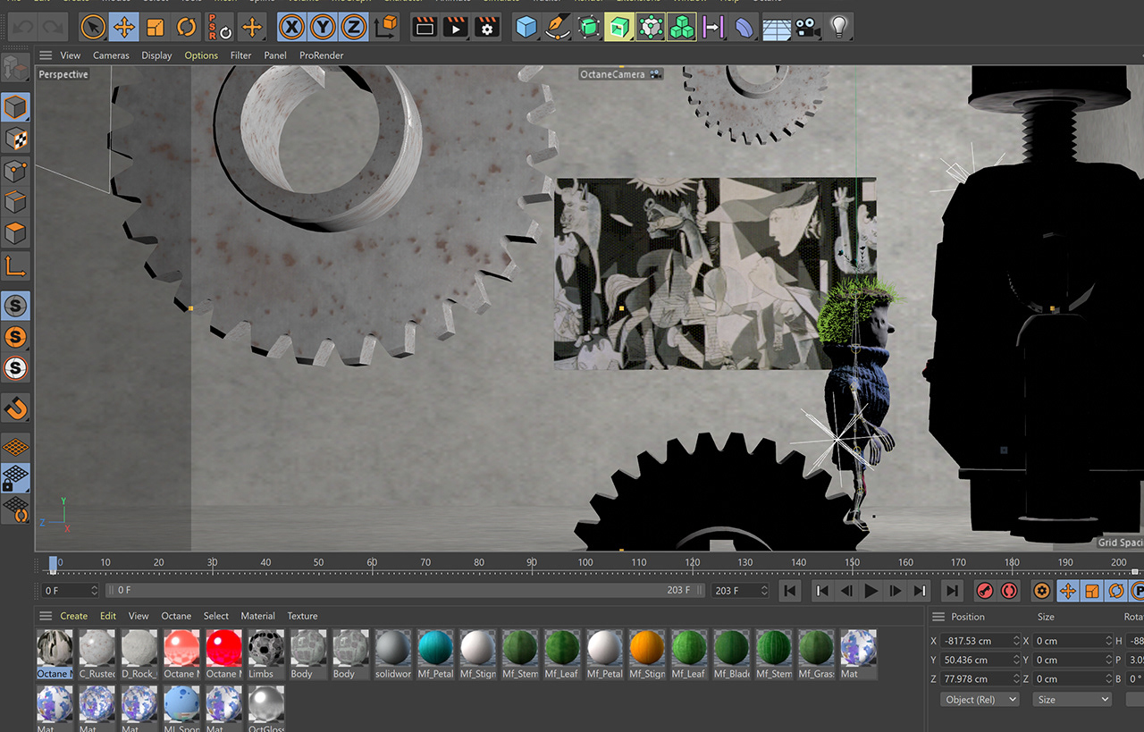Select the Move tool in top toolbar

click(123, 28)
